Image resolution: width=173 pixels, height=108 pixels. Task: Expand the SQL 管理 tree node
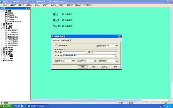pos(1,50)
